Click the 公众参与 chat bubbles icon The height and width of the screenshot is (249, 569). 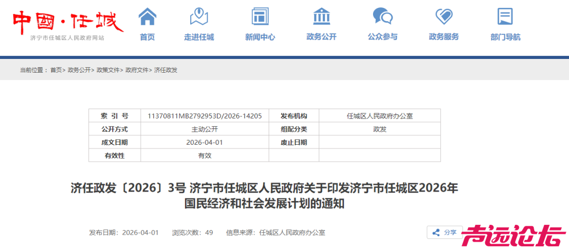tap(382, 16)
